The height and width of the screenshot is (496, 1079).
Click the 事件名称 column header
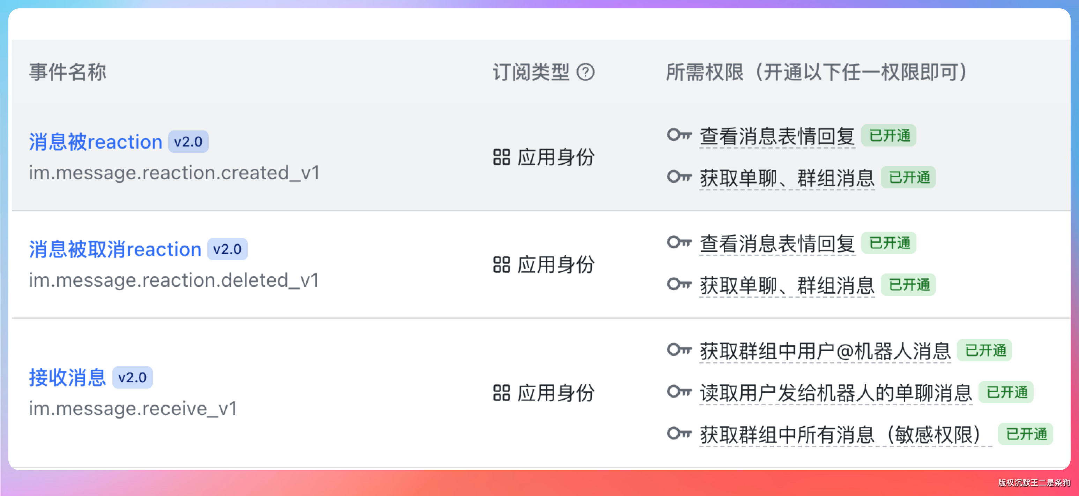67,72
